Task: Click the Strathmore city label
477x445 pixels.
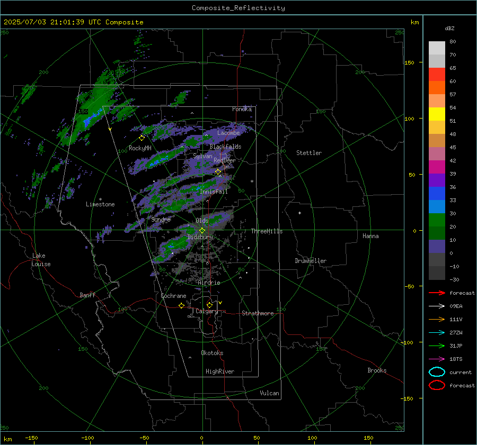Action: pyautogui.click(x=258, y=313)
